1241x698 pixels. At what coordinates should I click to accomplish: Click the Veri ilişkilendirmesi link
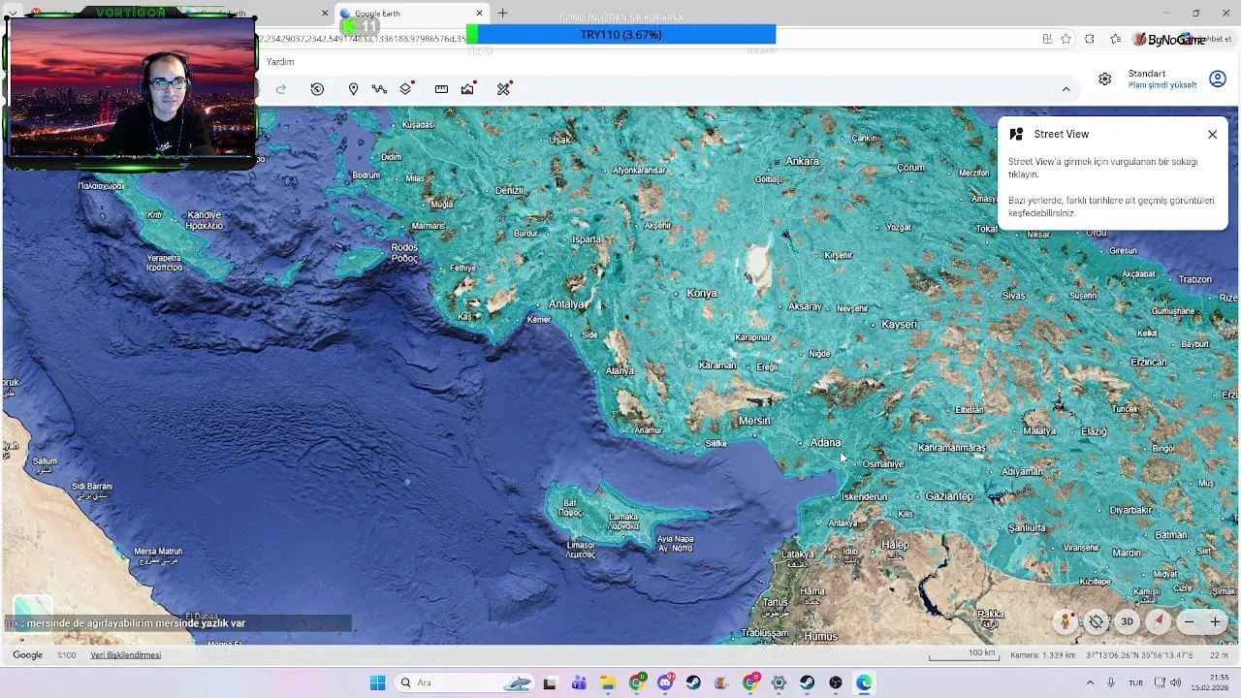(126, 655)
